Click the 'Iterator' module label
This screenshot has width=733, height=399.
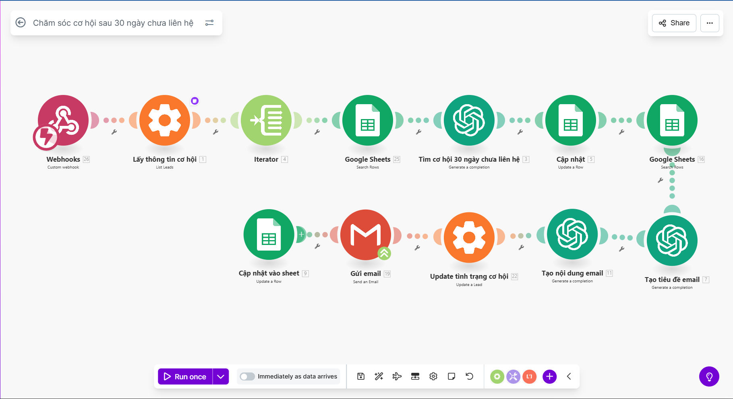coord(266,159)
